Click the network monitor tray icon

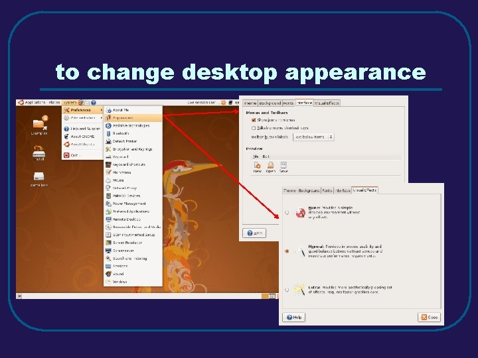tap(230, 103)
